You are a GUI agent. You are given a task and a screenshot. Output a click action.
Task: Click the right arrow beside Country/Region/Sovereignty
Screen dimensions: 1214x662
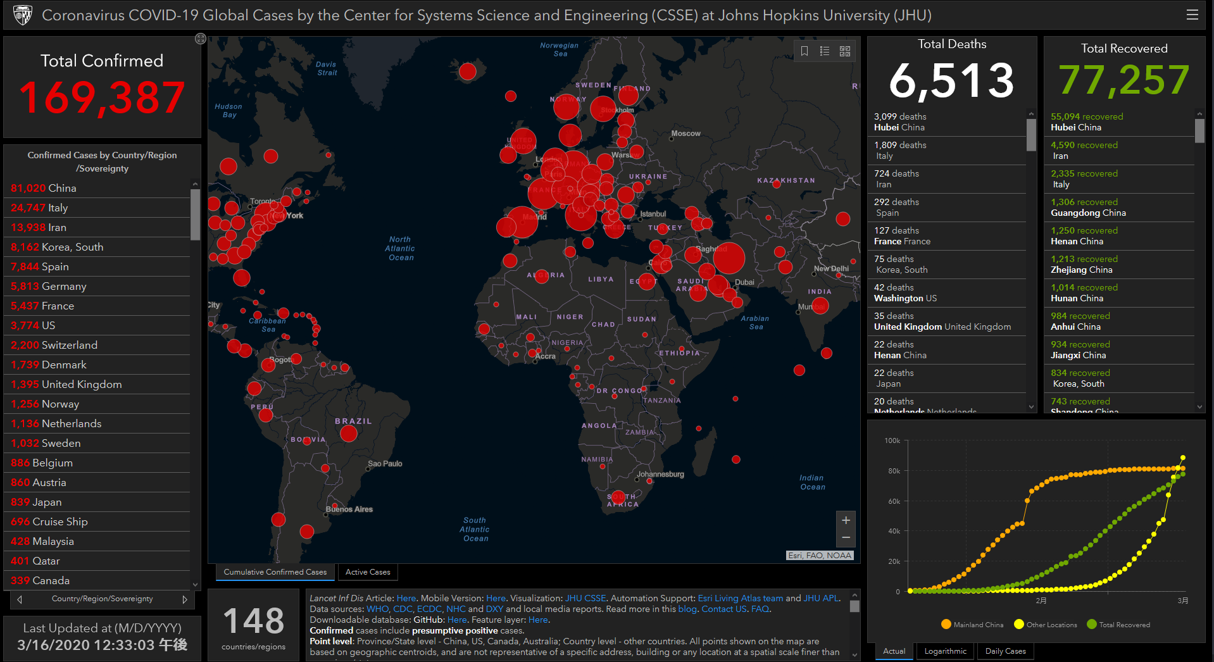(185, 599)
